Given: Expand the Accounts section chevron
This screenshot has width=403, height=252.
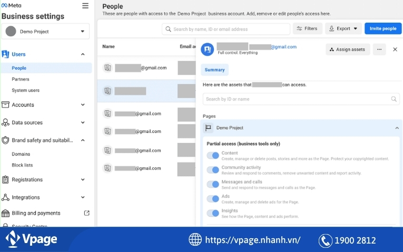Looking at the screenshot, I should (x=83, y=105).
